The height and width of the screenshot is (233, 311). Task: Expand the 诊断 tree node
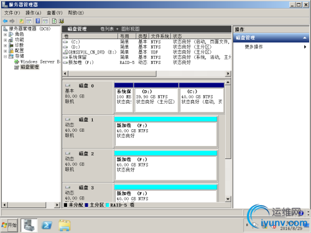click(x=6, y=45)
